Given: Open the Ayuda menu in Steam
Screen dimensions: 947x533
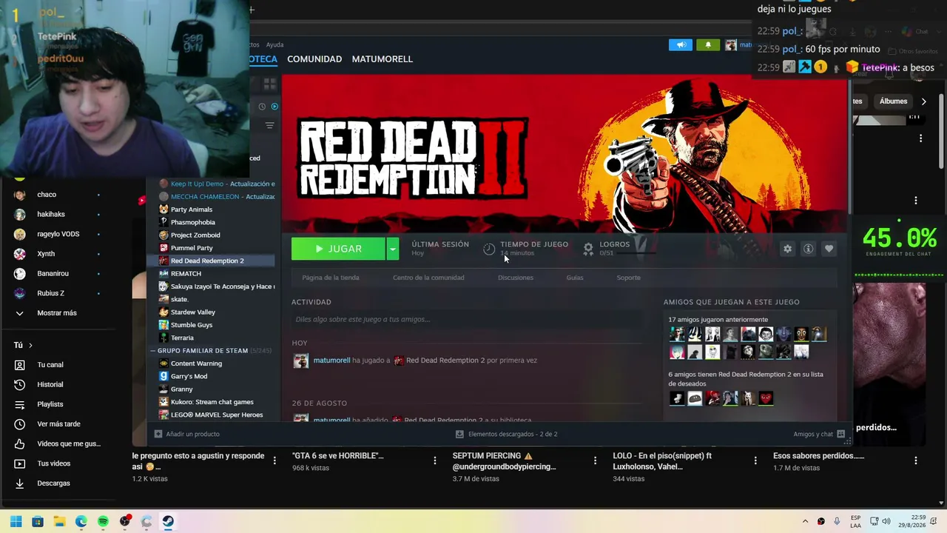Looking at the screenshot, I should [274, 44].
